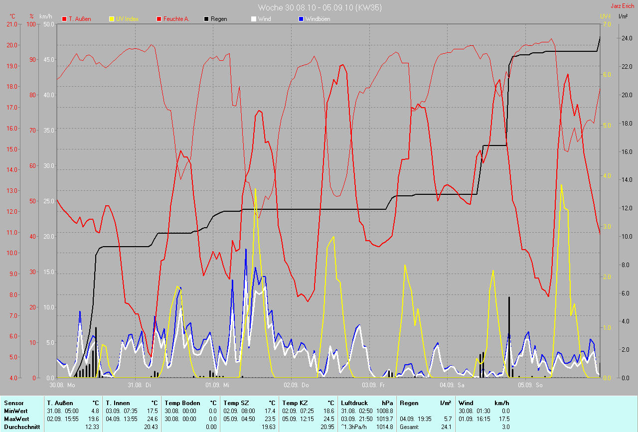This screenshot has width=638, height=432.
Task: Select the outdoor maximum time '02.09. 15:55'
Action: point(63,419)
